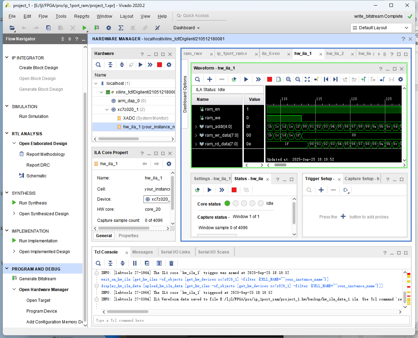Toggle auto re-trigger in Status panel toolbar
Image resolution: width=418 pixels, height=338 pixels.
point(198,190)
